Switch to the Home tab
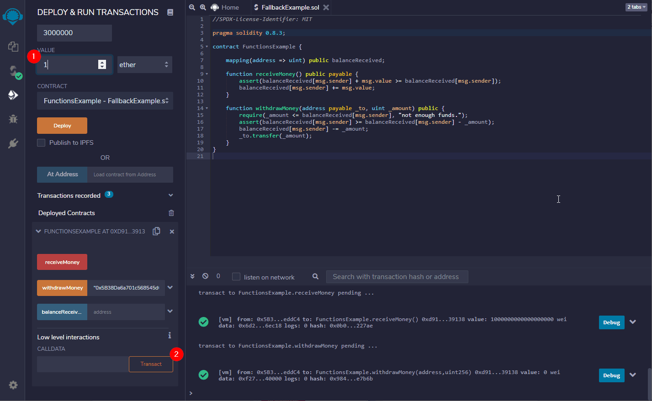Image resolution: width=652 pixels, height=401 pixels. (x=225, y=7)
